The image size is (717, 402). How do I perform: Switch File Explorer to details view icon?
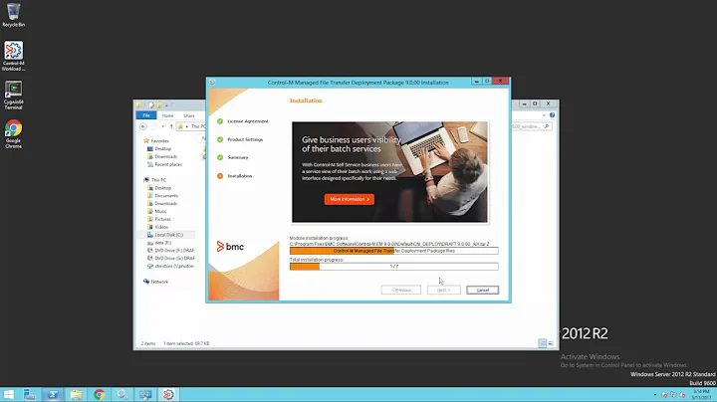543,343
